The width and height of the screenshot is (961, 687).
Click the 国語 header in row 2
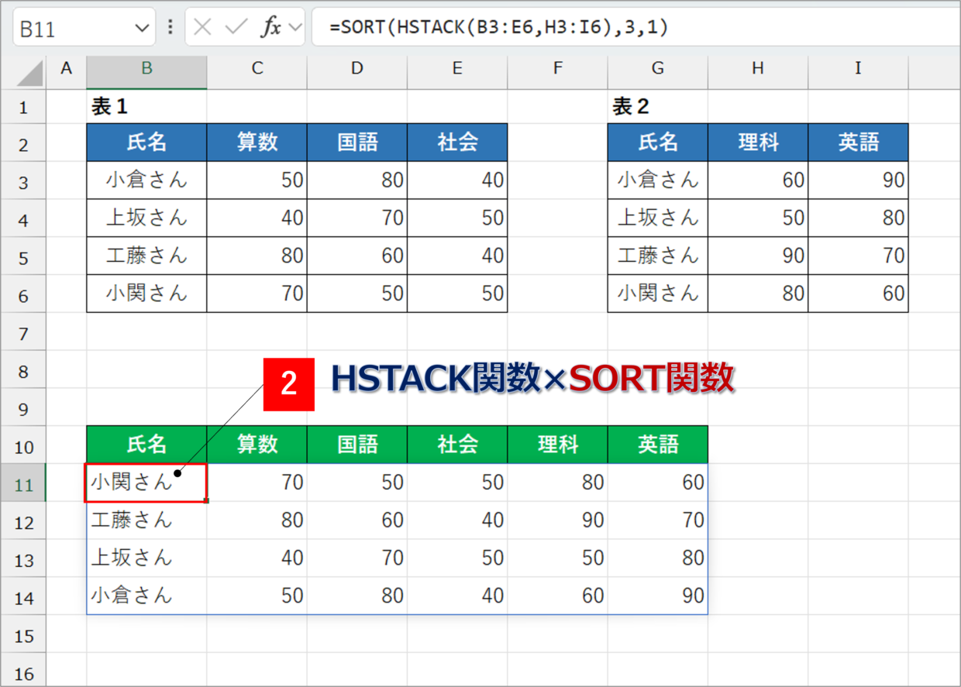pyautogui.click(x=356, y=143)
